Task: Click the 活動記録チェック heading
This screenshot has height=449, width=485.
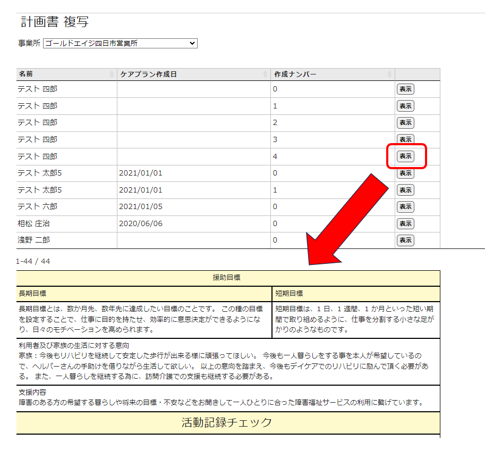Action: click(227, 422)
